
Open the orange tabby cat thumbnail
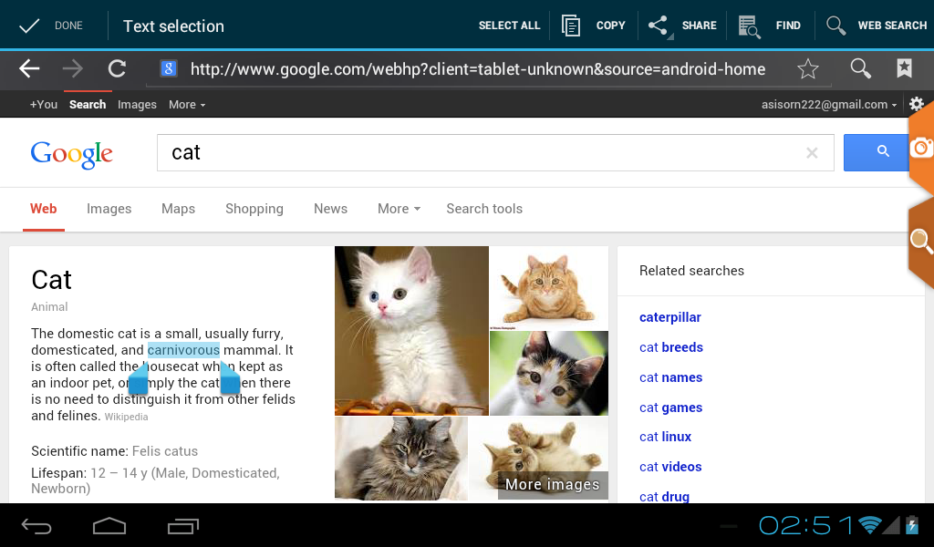coord(549,287)
